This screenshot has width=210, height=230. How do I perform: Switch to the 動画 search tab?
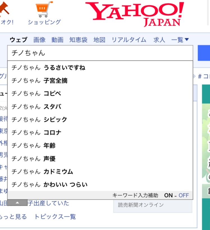point(57,40)
